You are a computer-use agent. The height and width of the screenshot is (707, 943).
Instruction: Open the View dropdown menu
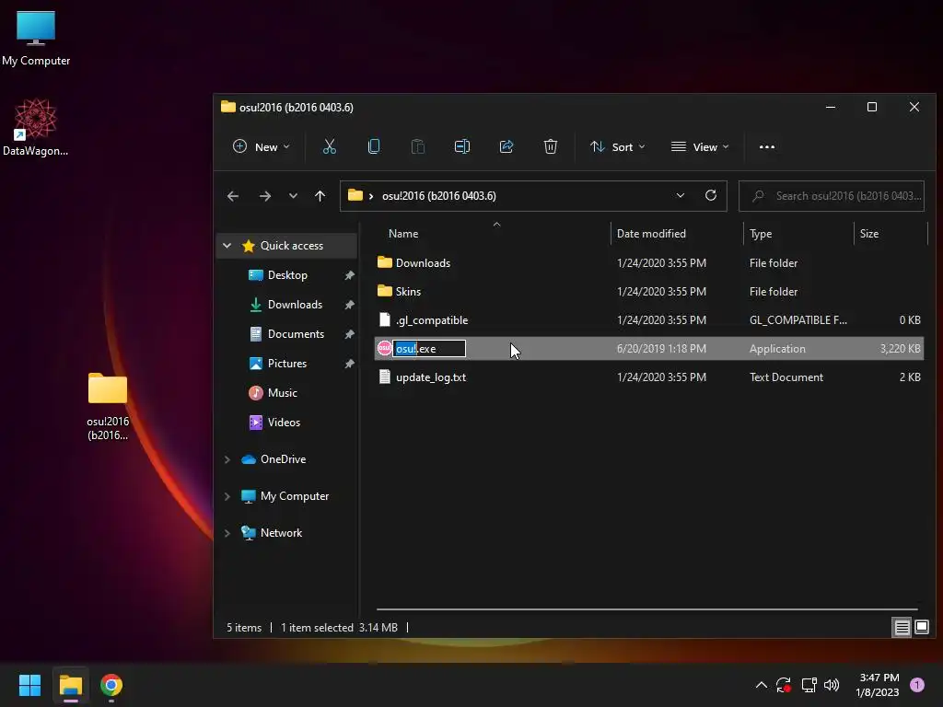point(700,146)
